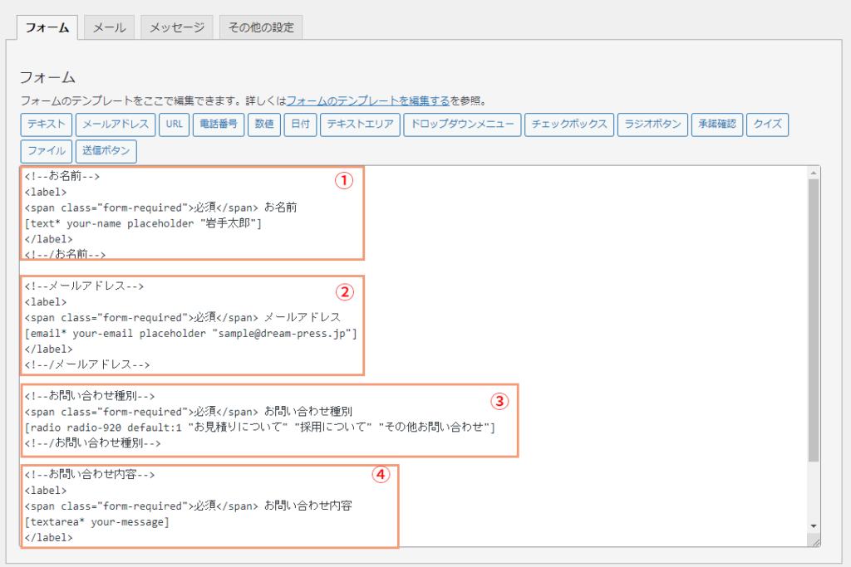The image size is (851, 567).
Task: Select the フォーム tab
Action: point(47,27)
